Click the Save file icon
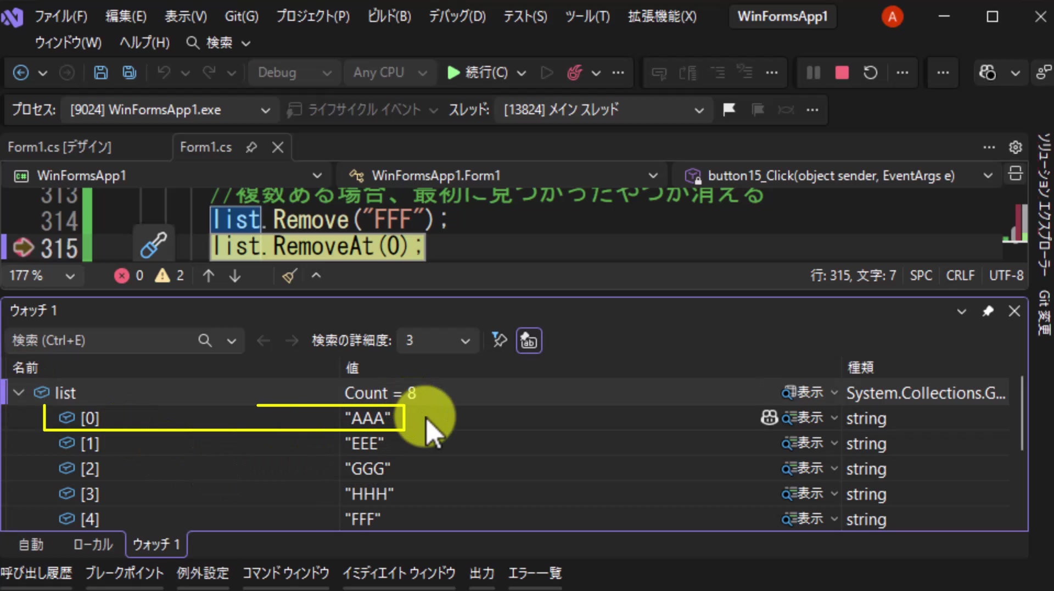 [100, 73]
